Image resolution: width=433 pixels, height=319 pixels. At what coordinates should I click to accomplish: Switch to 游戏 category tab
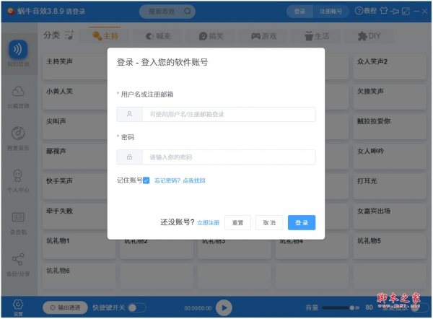[x=263, y=36]
